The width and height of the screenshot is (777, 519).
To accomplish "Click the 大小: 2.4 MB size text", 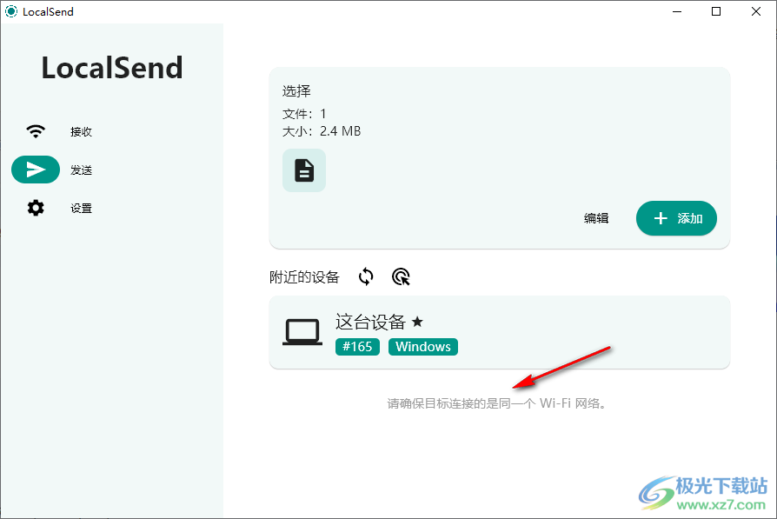I will tap(322, 131).
